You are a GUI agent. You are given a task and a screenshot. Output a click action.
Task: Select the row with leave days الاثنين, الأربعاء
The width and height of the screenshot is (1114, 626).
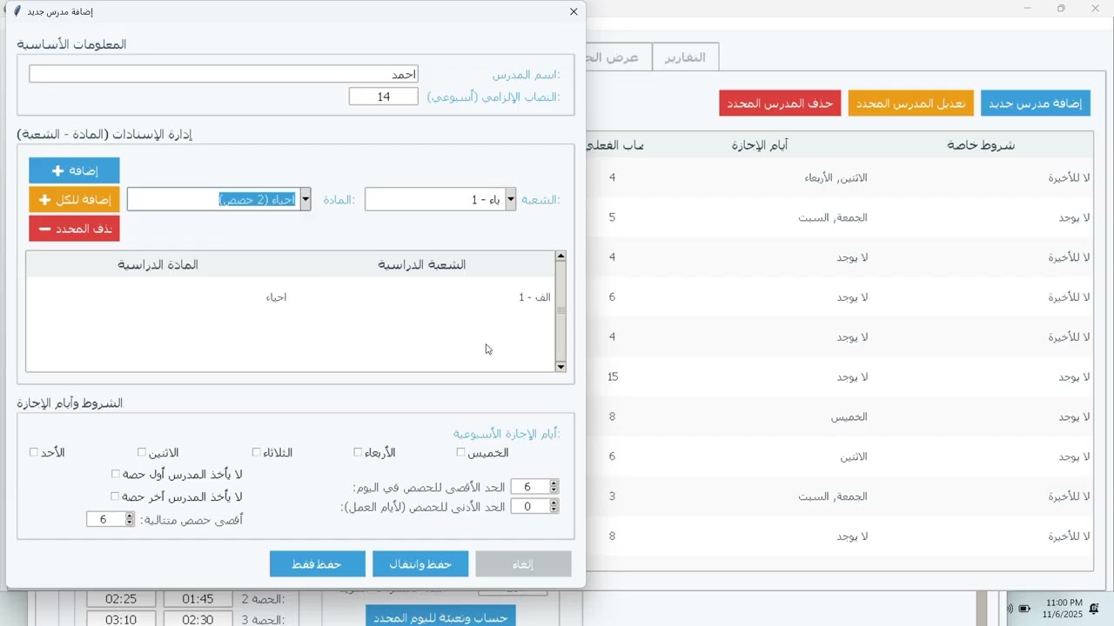pos(840,177)
